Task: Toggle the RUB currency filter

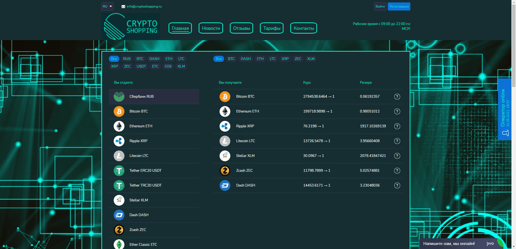Action: tap(127, 59)
